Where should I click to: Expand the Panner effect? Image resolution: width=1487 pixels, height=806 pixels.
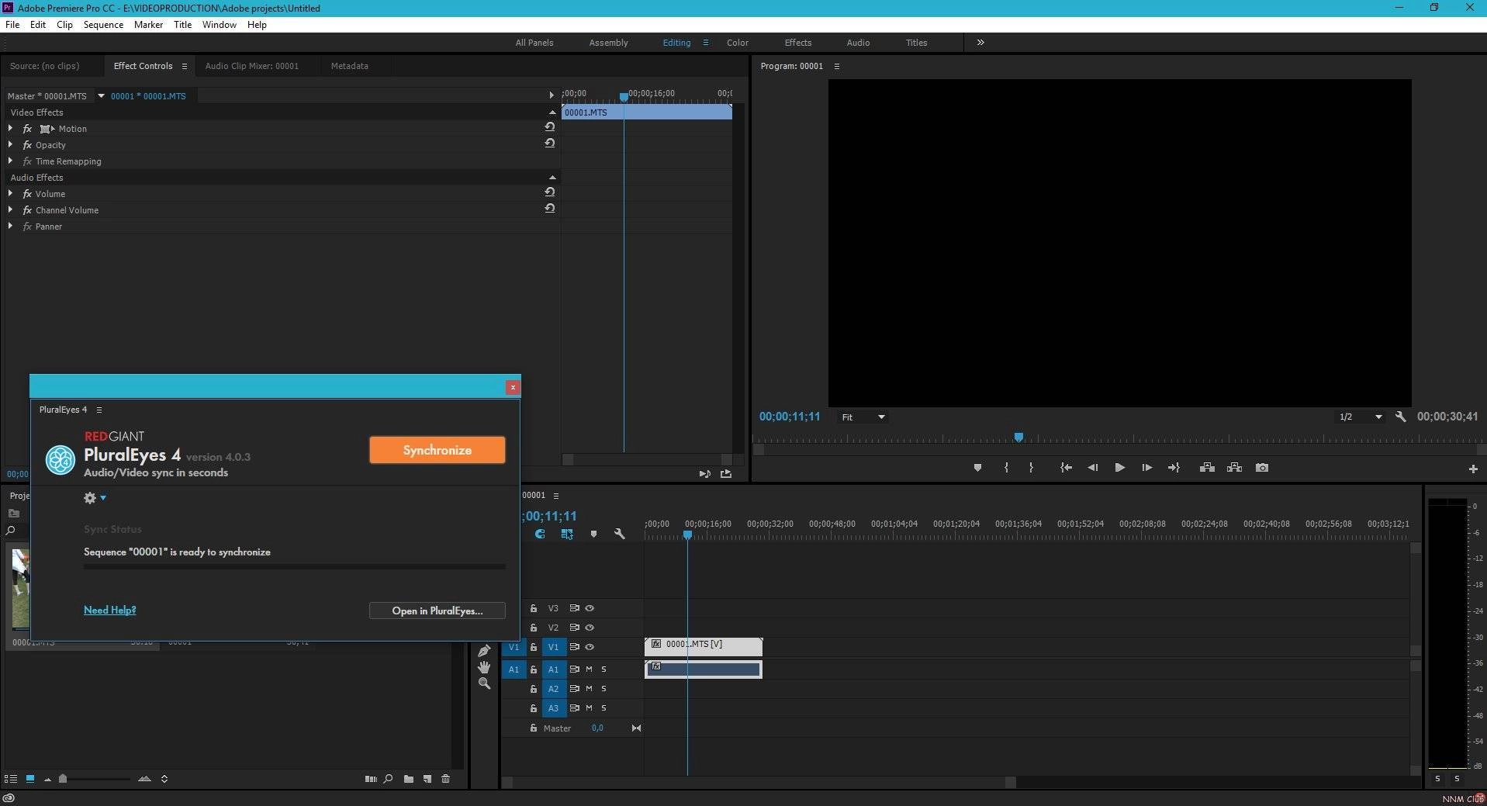click(10, 226)
